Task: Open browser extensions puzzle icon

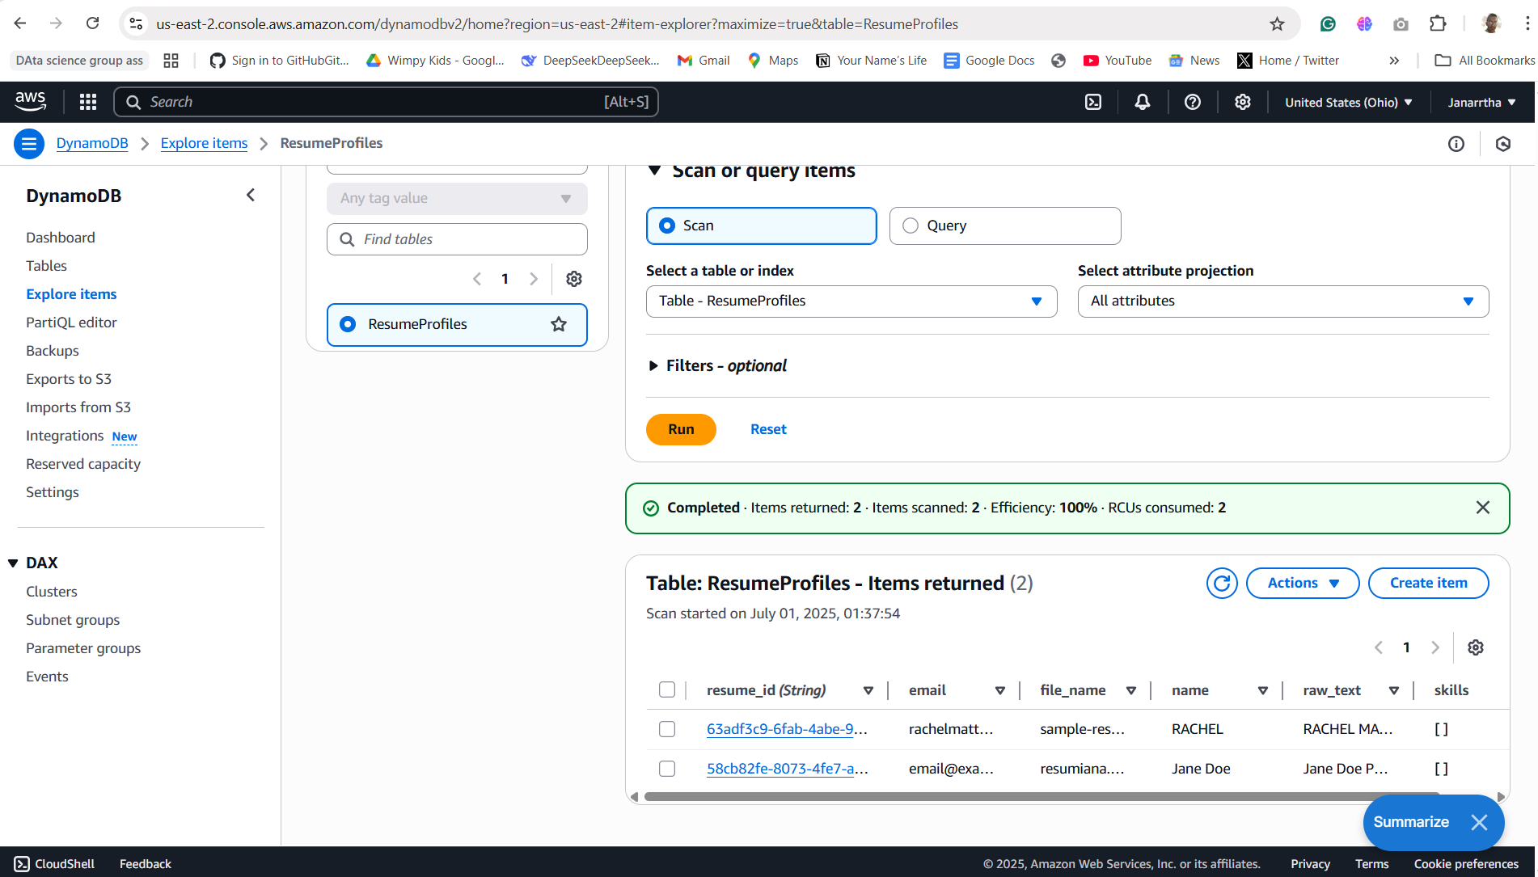Action: [1437, 24]
